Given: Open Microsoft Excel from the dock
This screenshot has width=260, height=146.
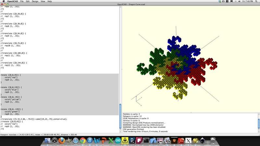Looking at the screenshot, I should click(111, 141).
